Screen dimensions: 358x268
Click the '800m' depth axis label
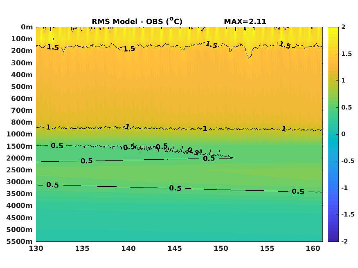(22, 122)
